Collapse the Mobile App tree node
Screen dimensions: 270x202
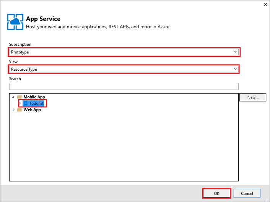[x=13, y=97]
